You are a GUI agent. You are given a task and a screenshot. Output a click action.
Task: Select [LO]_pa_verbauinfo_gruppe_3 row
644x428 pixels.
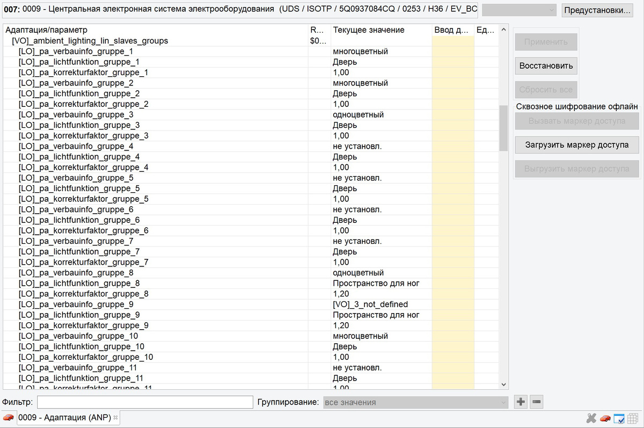pos(251,115)
